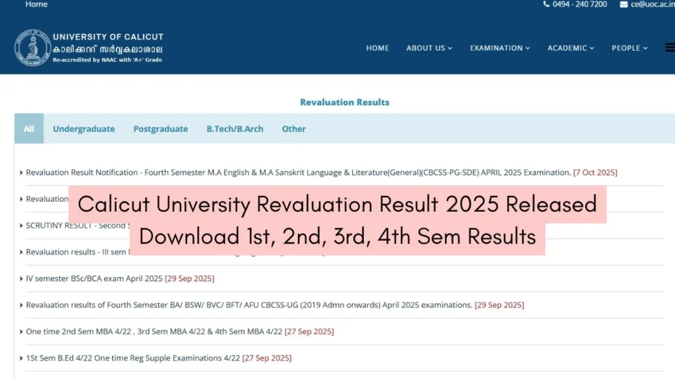Open the People dropdown menu
The height and width of the screenshot is (380, 675).
coord(629,48)
